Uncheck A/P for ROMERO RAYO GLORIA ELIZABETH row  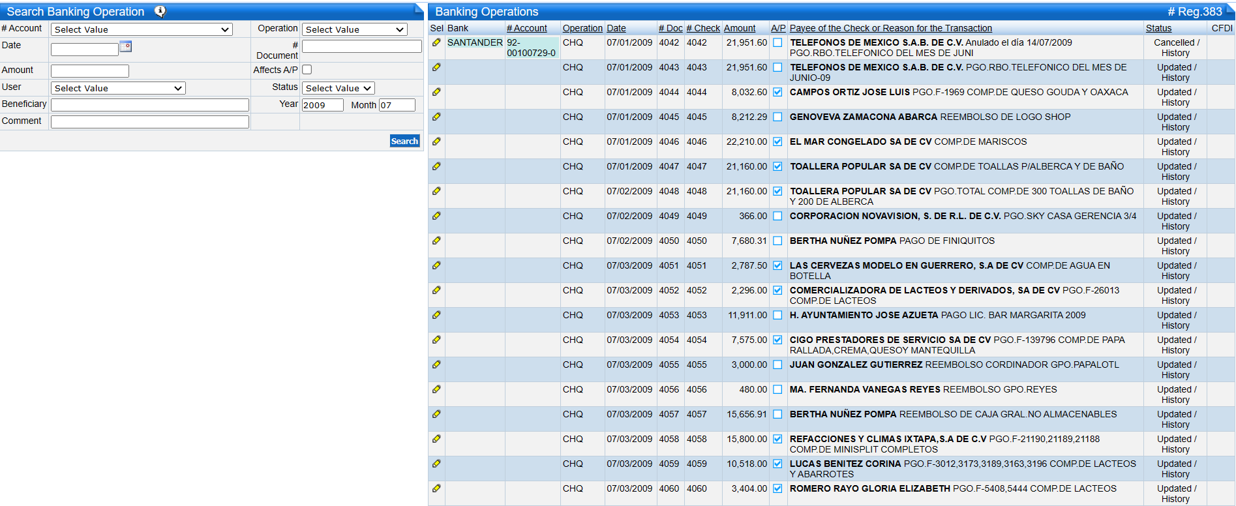coord(777,488)
